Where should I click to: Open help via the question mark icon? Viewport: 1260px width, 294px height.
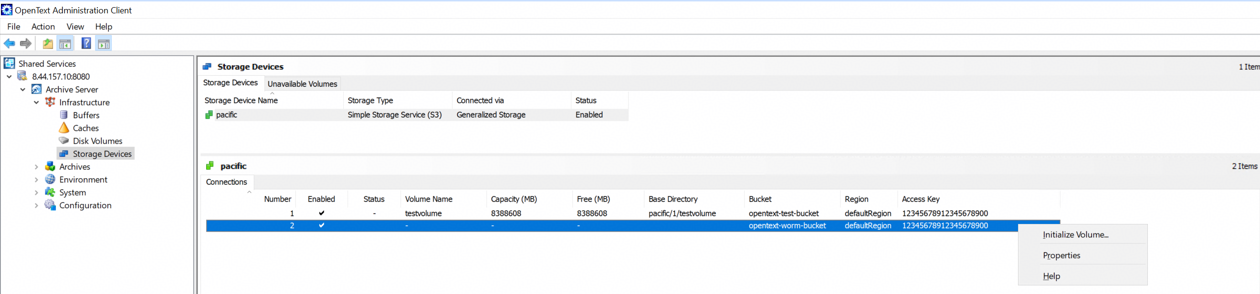tap(86, 43)
